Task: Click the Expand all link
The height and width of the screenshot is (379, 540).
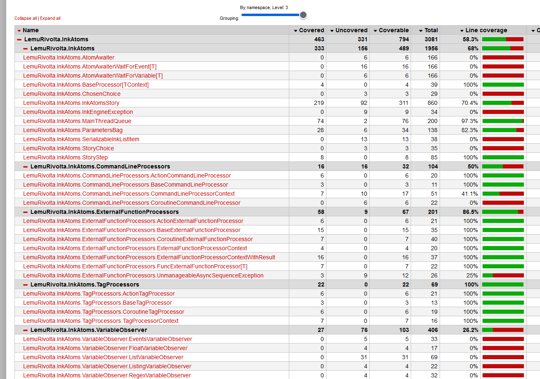Action: coord(50,18)
